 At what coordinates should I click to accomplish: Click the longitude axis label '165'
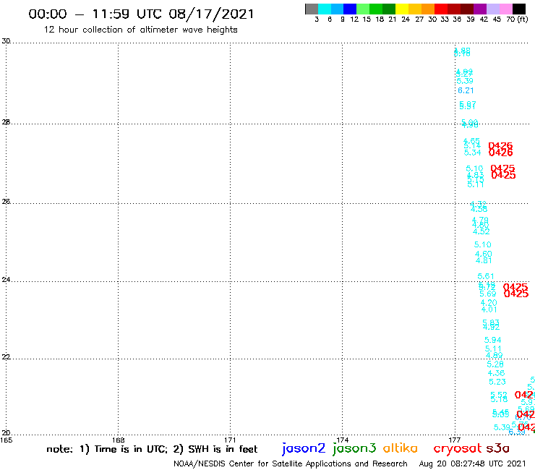6,440
